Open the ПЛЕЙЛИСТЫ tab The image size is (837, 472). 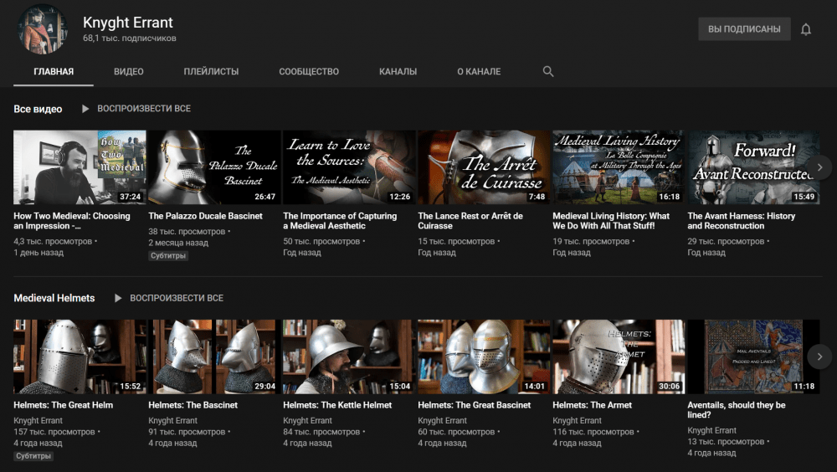coord(211,72)
